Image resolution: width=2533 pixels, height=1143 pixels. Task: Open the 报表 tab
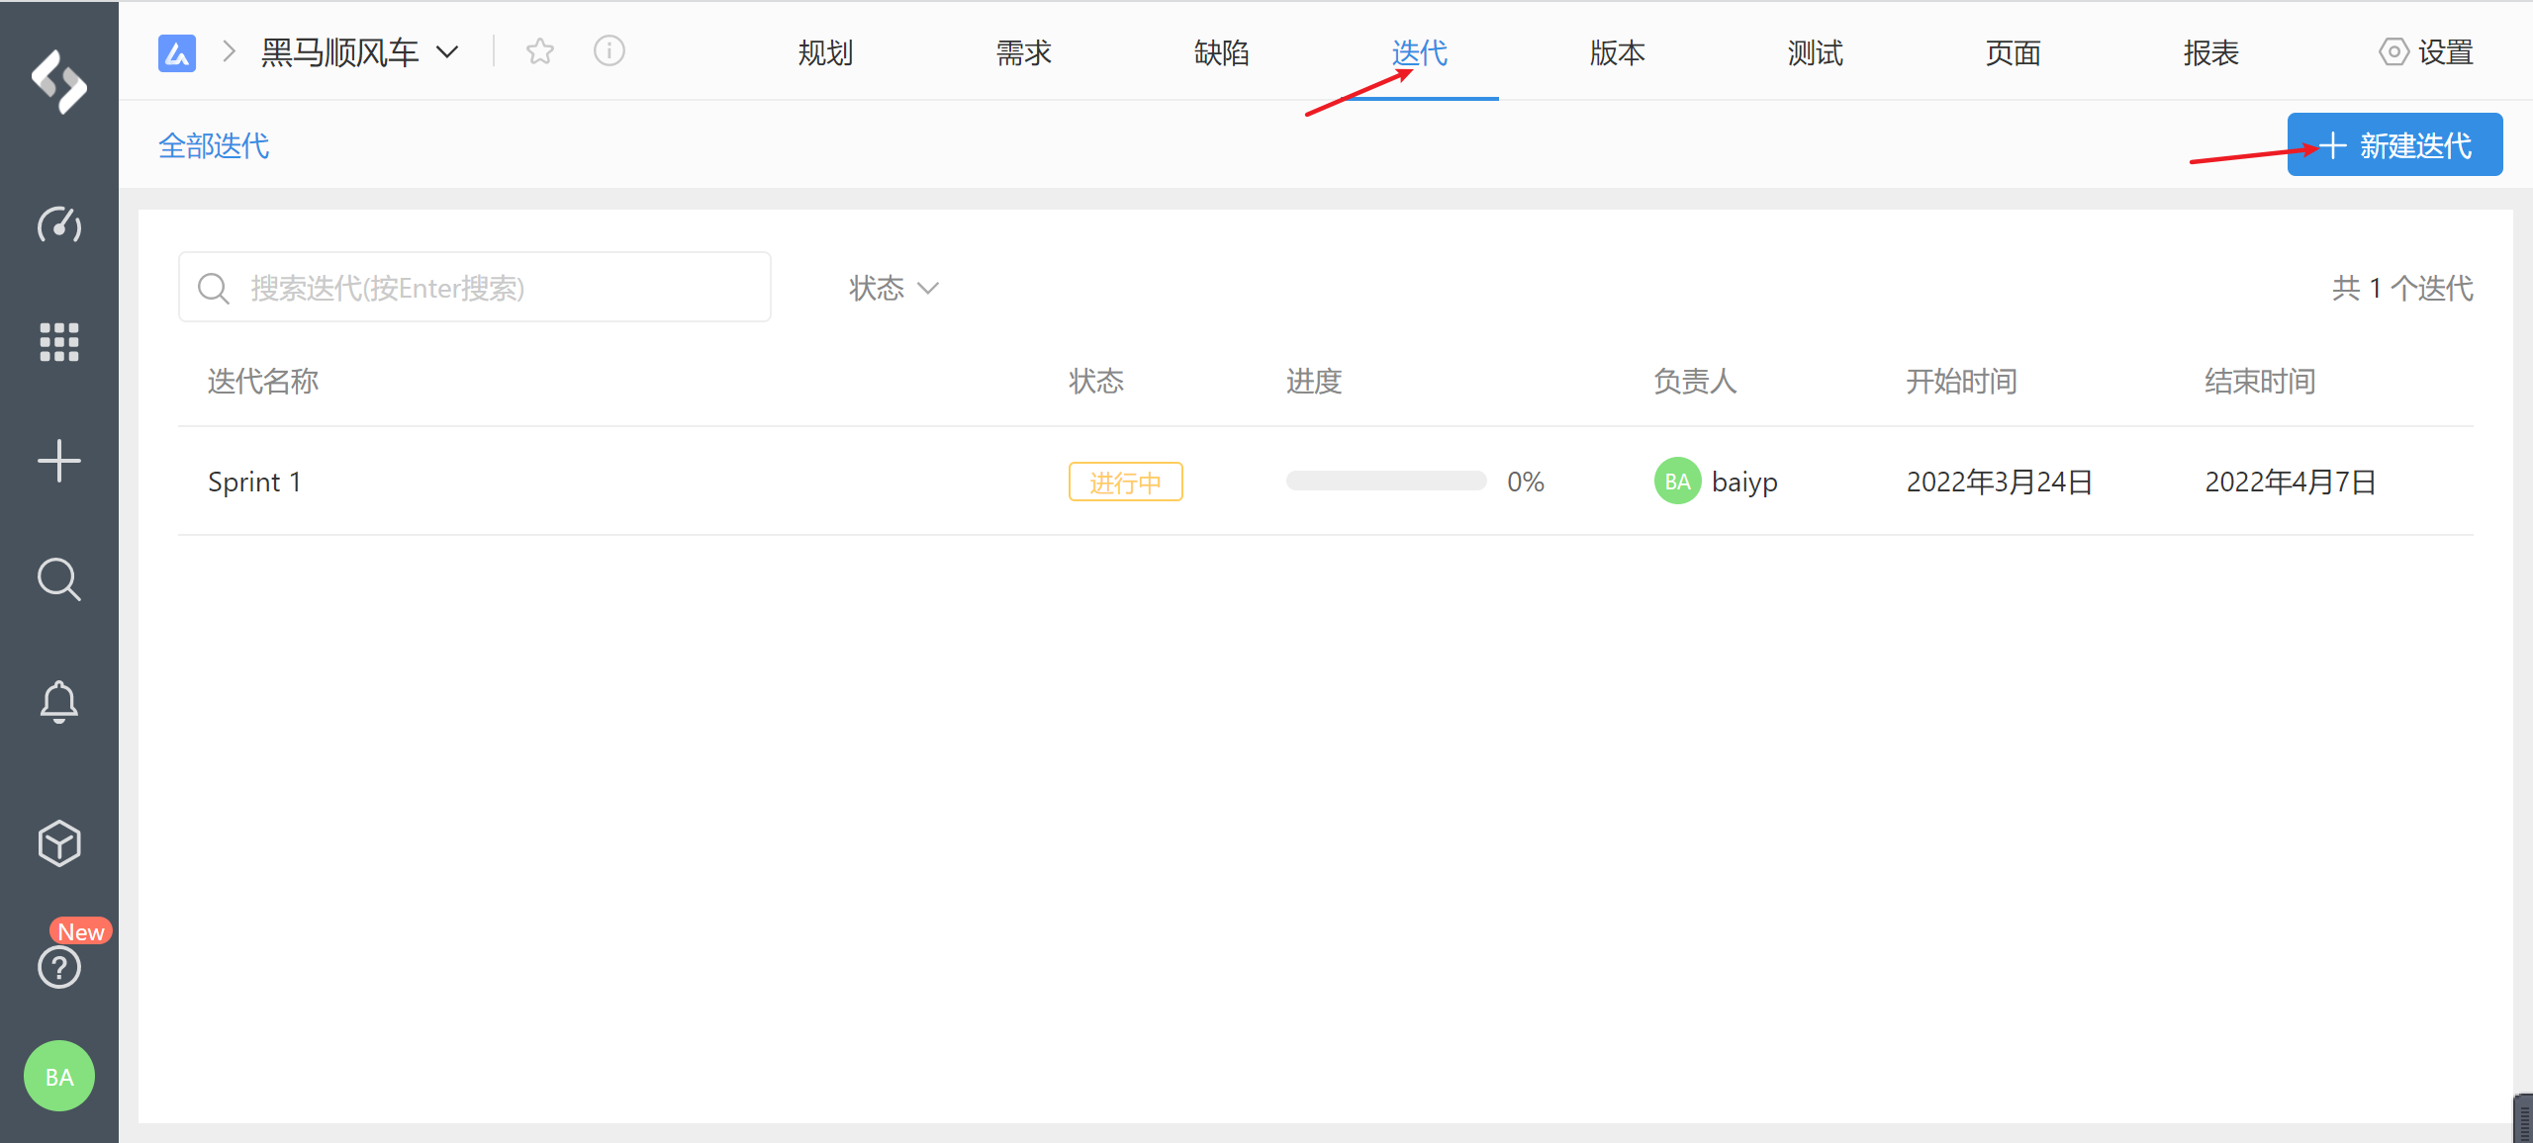click(2210, 52)
